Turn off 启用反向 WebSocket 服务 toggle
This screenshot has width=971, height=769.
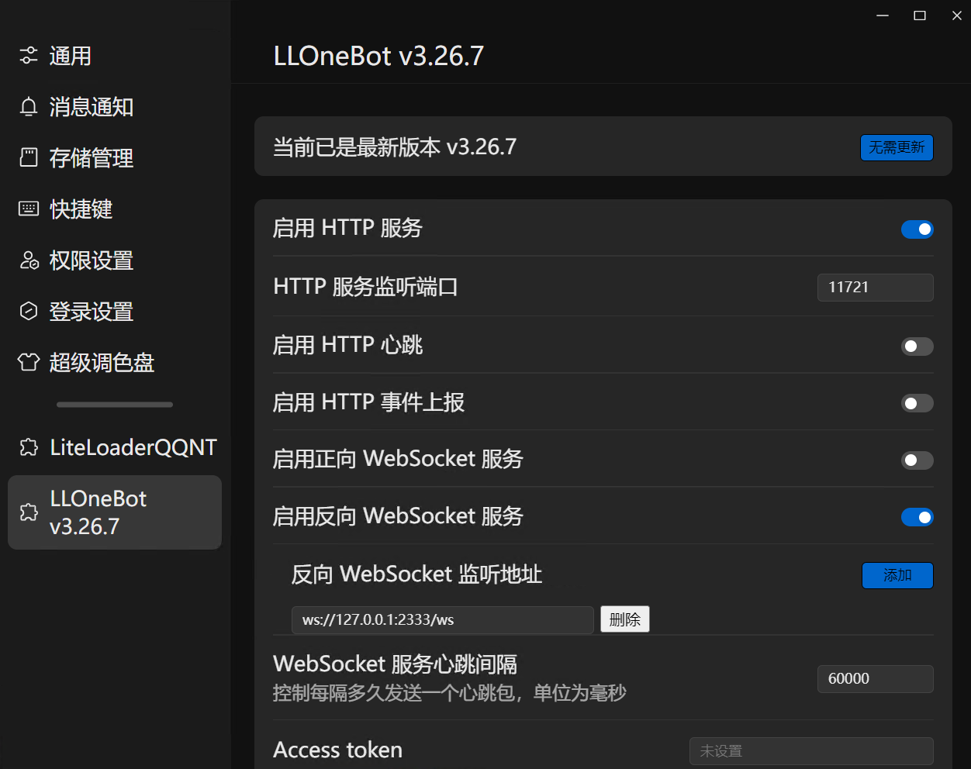coord(917,517)
